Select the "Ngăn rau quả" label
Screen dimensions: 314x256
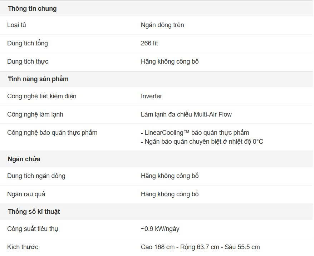tap(26, 194)
